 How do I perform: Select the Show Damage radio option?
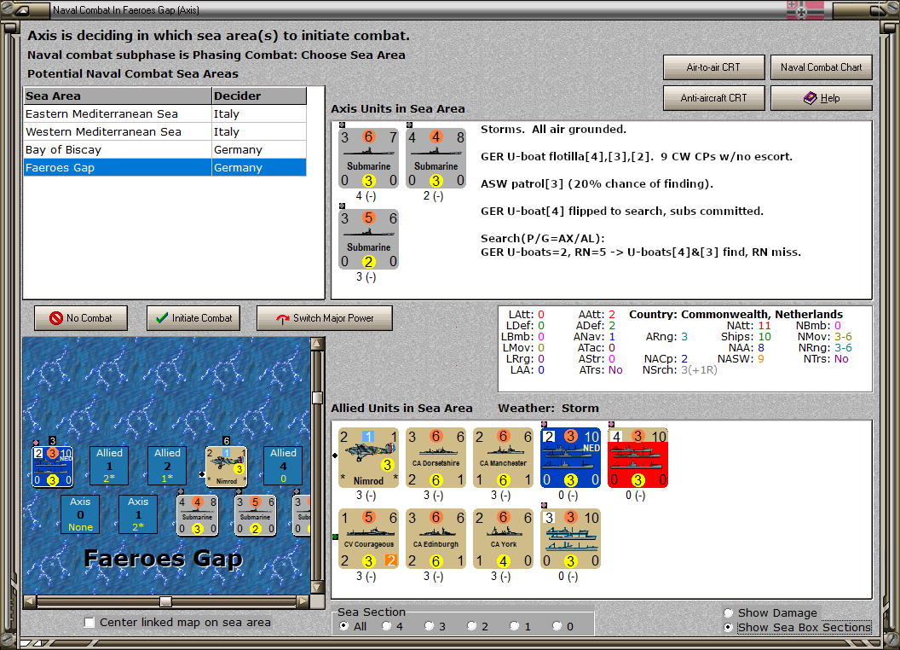coord(729,612)
